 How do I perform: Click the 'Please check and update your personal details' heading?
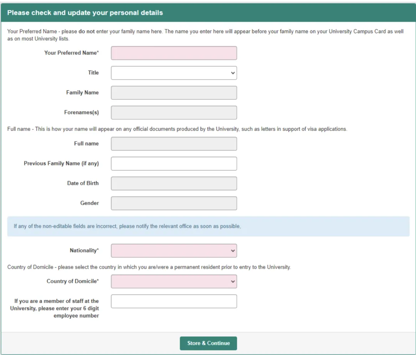point(85,13)
